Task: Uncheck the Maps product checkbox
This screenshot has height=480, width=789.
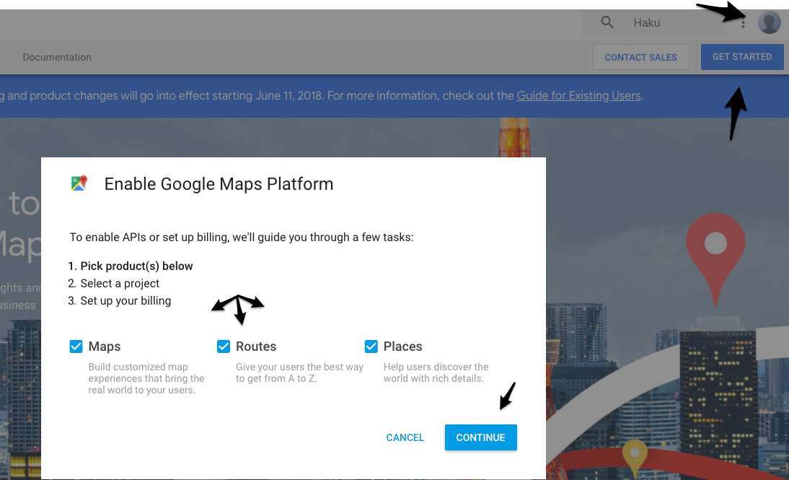Action: 76,346
